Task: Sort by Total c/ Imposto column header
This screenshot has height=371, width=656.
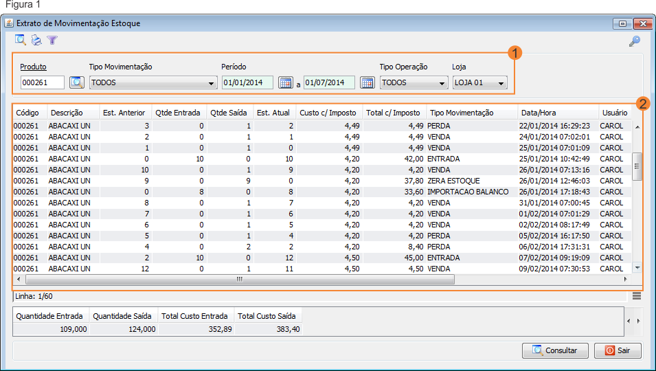Action: click(x=394, y=113)
